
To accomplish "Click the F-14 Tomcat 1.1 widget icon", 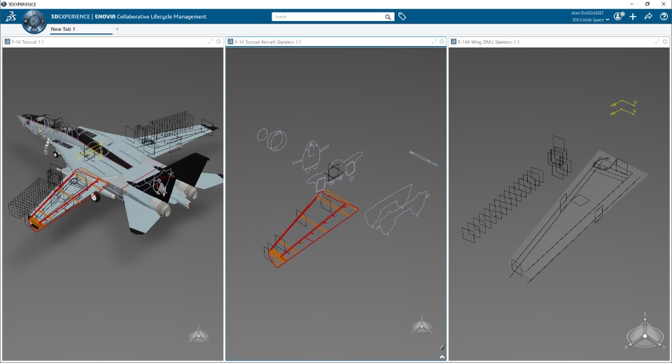I will (7, 42).
